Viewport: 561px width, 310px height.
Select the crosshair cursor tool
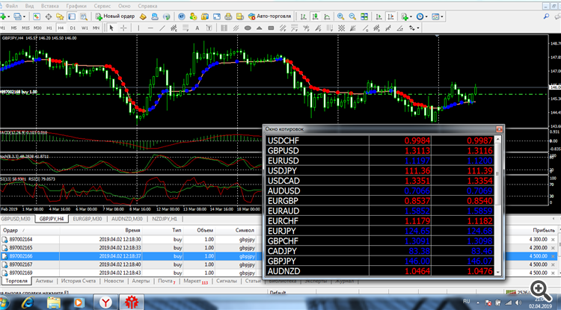[123, 28]
